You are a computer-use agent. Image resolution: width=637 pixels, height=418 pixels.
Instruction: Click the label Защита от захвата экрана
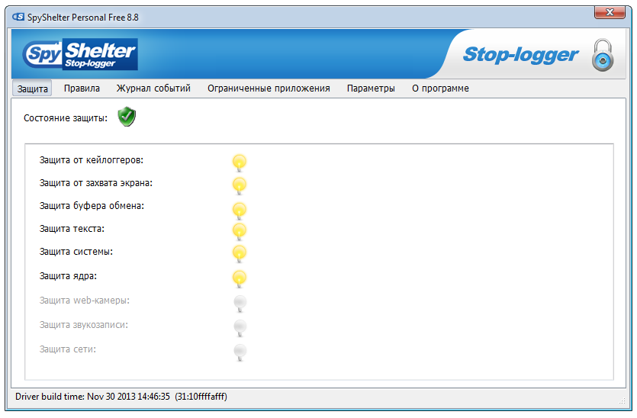[x=96, y=183]
